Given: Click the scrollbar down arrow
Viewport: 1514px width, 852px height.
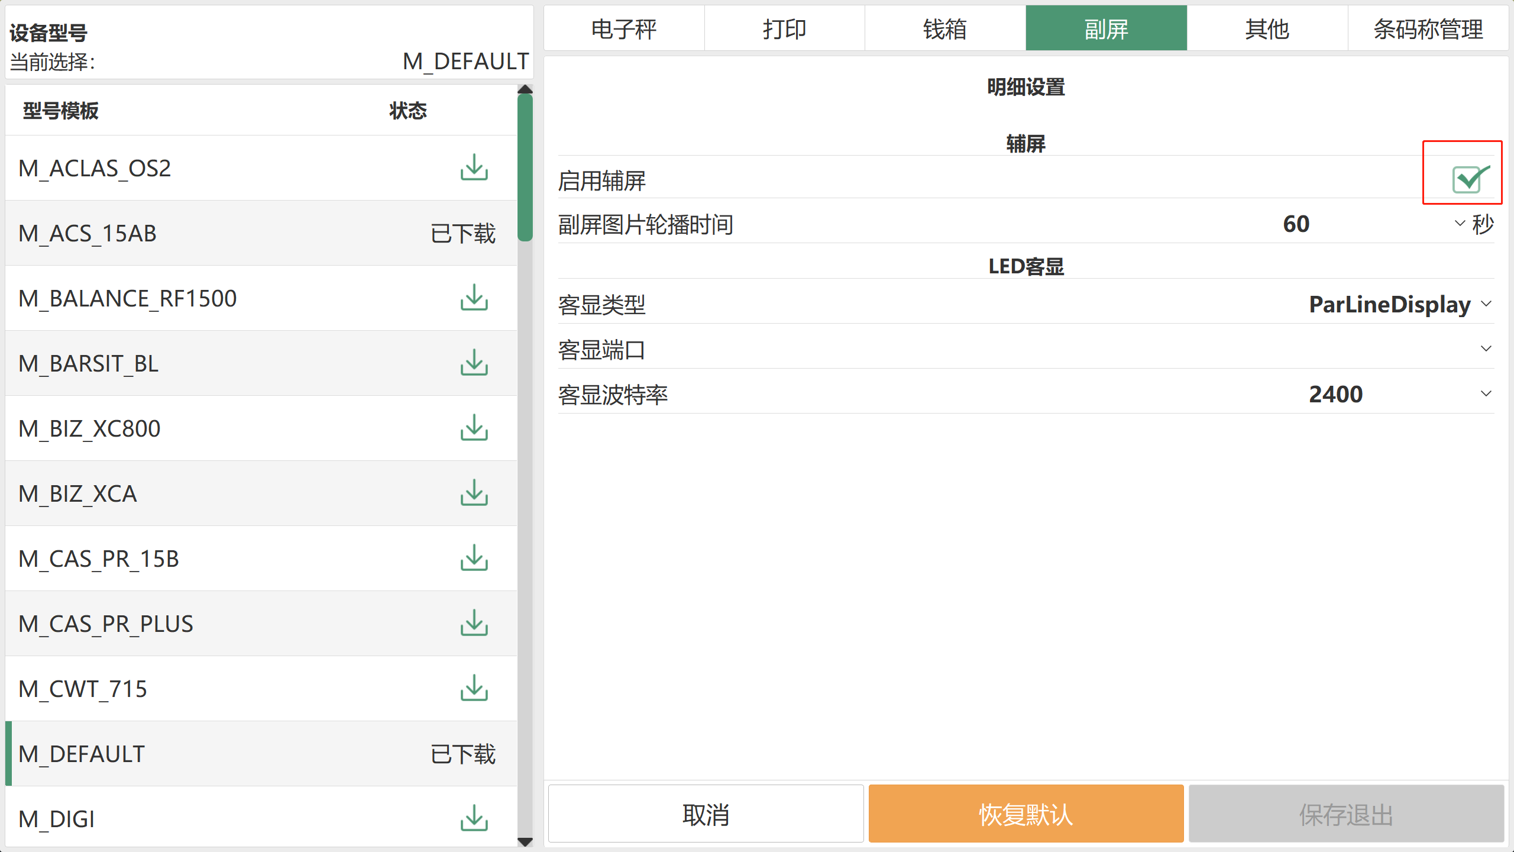Looking at the screenshot, I should (525, 841).
